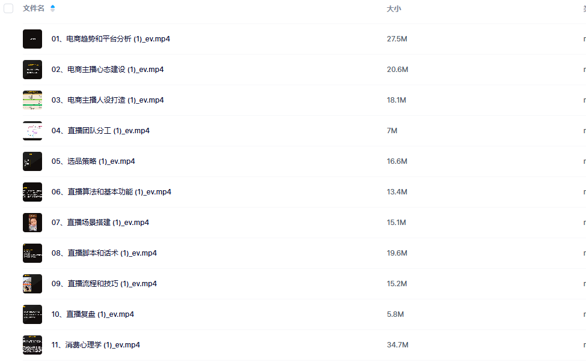
Task: Select the row showing size 34.7M
Action: pyautogui.click(x=304, y=345)
